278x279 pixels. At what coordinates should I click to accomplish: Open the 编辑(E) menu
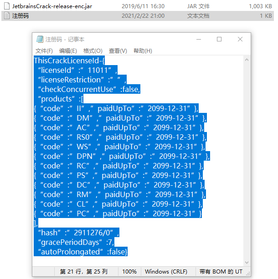68,51
